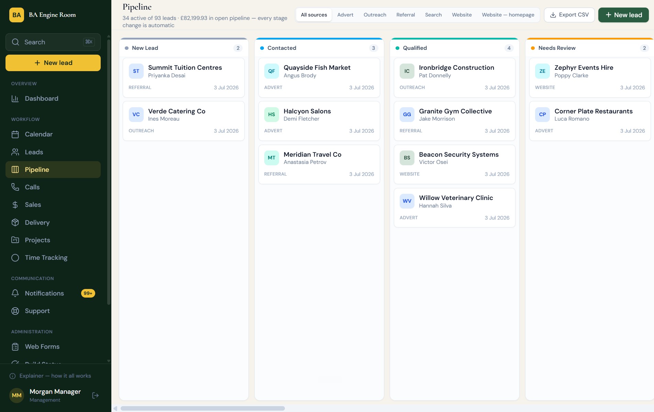Viewport: 654px width, 412px height.
Task: Click the 99+ Notifications badge
Action: [x=88, y=293]
